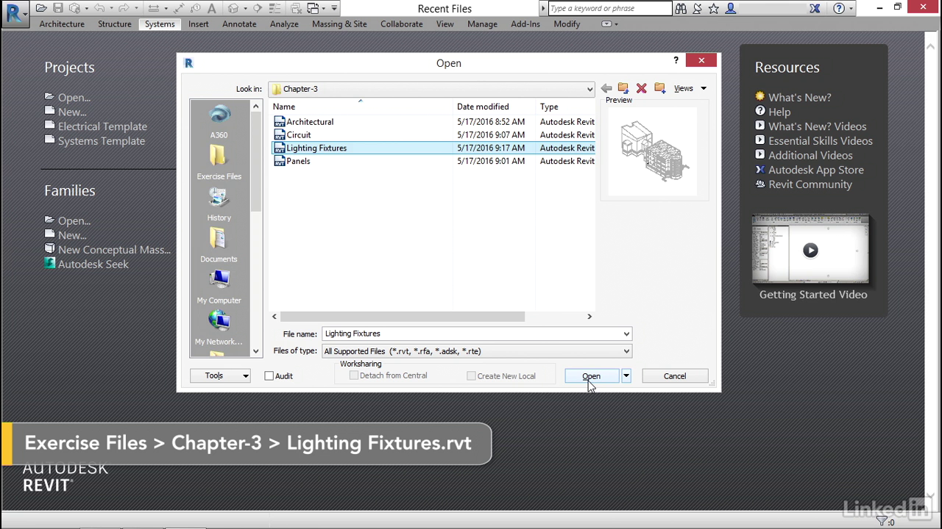Switch to the Architecture ribbon tab
942x529 pixels.
62,24
